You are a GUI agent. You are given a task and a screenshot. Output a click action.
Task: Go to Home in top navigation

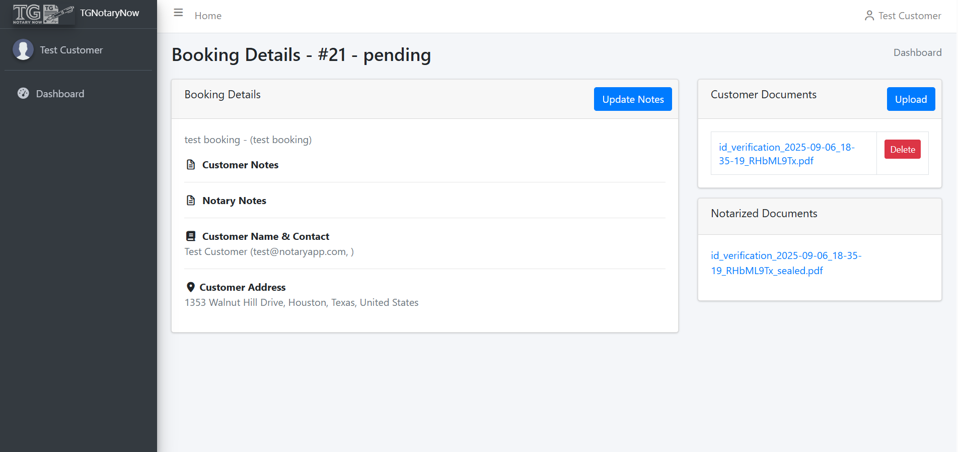[208, 16]
